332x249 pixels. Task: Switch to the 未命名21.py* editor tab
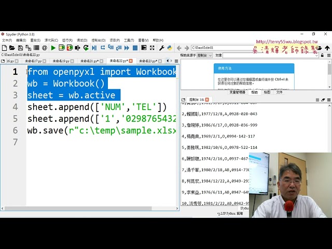coord(89,61)
